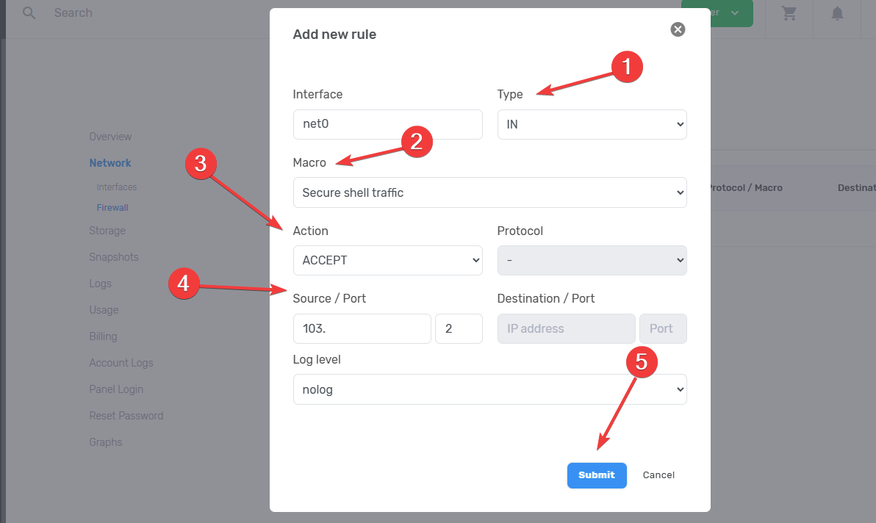Cancel the new rule dialog
The height and width of the screenshot is (523, 876).
click(x=658, y=475)
